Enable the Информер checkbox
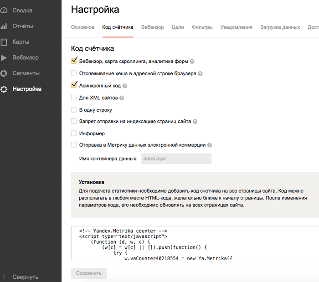Viewport: 319px width, 282px height. coord(74,133)
